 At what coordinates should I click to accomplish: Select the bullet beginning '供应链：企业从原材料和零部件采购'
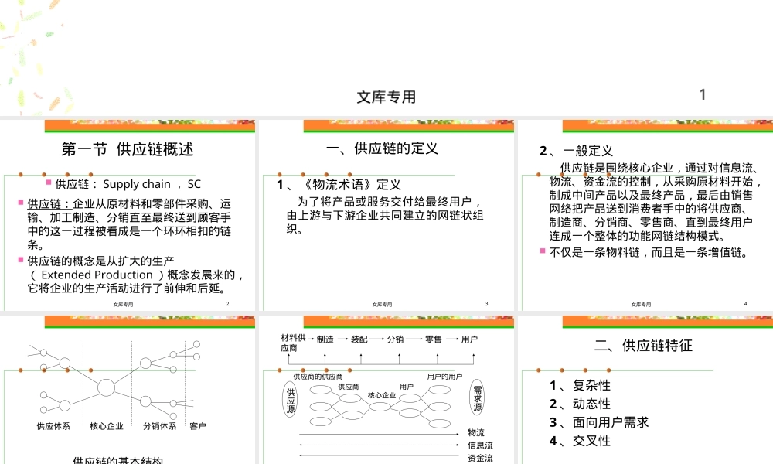[129, 224]
